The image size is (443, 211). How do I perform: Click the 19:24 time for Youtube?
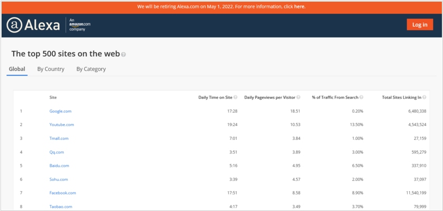[x=232, y=124]
